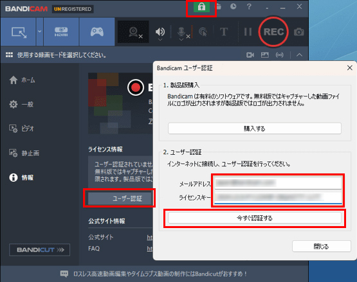357x282 pixels.
Task: Toggle the webcam overlay icon
Action: tap(133, 32)
